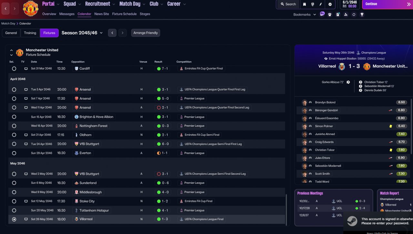
Task: Click the bookmark icon in top toolbar
Action: [x=304, y=4]
